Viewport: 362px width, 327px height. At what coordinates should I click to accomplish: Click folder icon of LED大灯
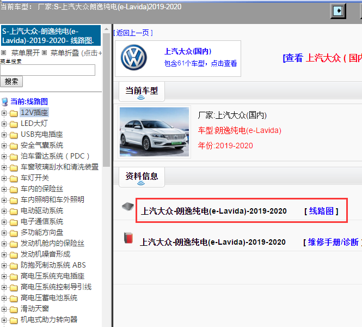[14, 124]
